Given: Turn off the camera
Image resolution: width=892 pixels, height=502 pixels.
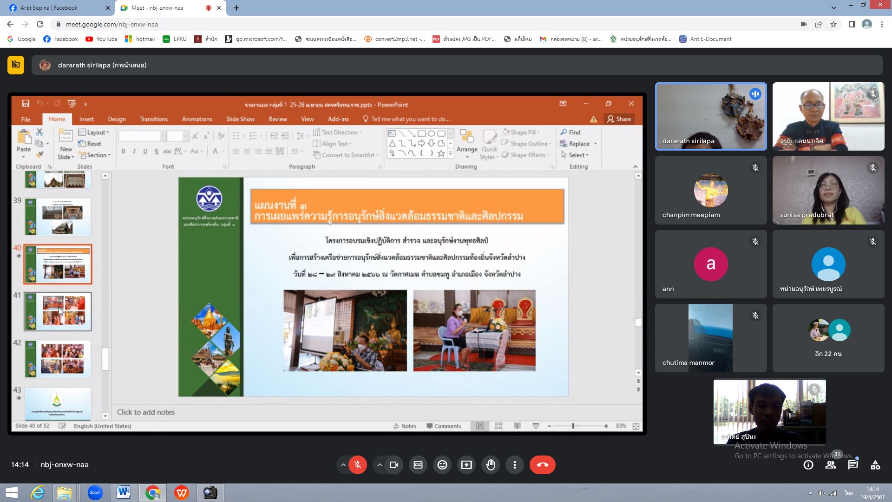Looking at the screenshot, I should 394,465.
